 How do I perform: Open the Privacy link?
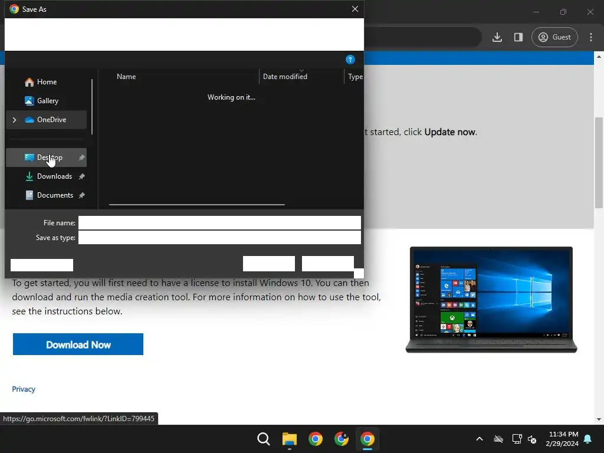pyautogui.click(x=24, y=389)
